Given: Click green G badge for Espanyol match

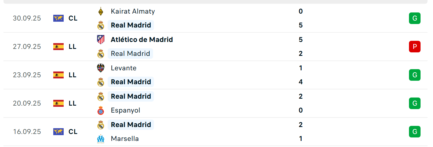Looking at the screenshot, I should tap(414, 103).
